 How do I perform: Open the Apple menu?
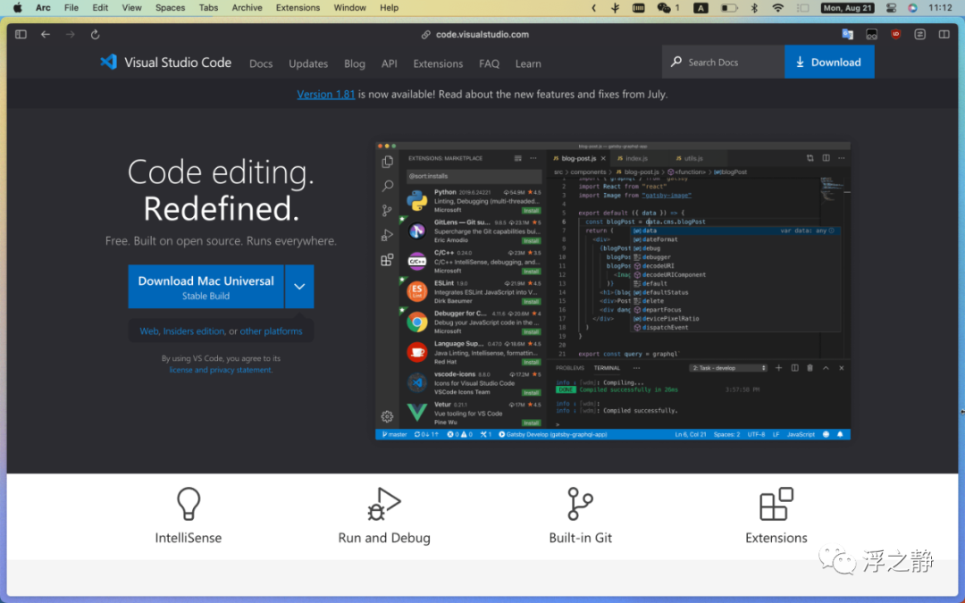click(x=18, y=8)
